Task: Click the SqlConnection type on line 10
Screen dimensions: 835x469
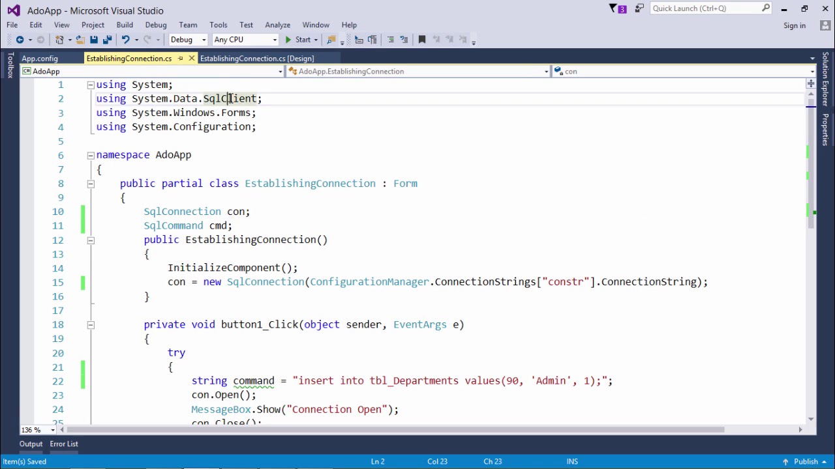Action: point(182,212)
